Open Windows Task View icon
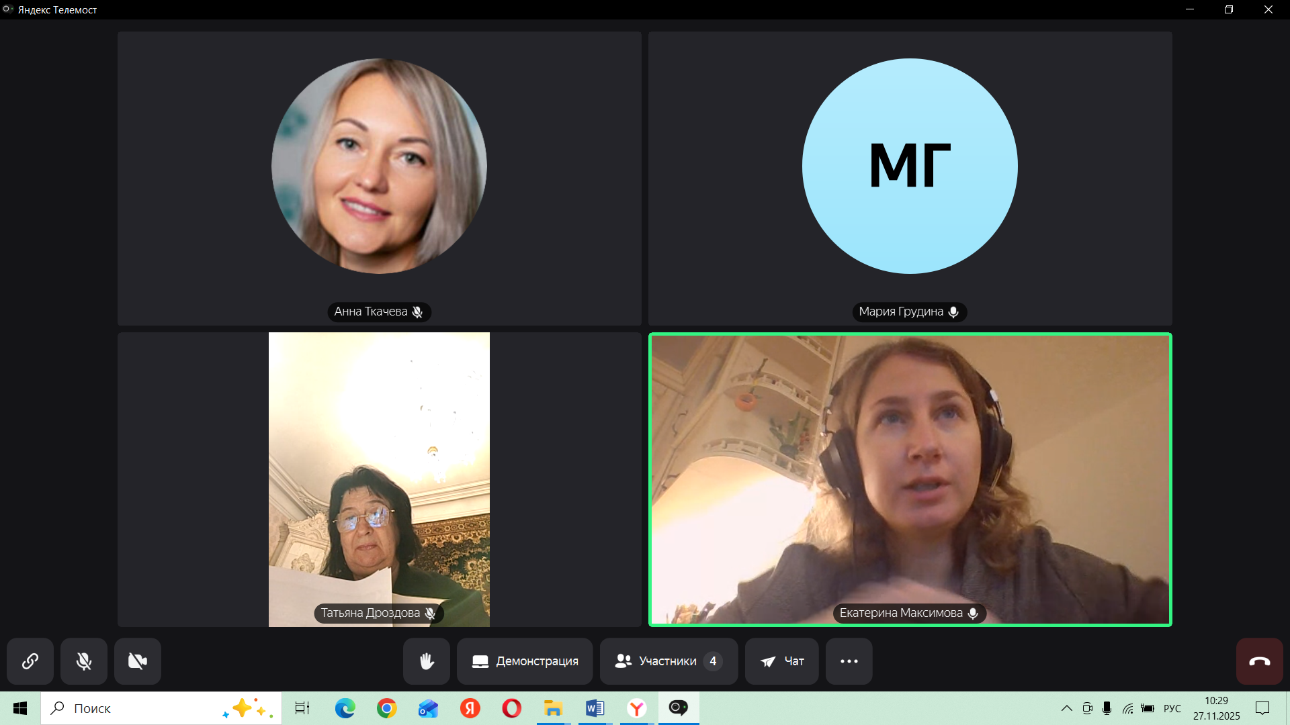Viewport: 1290px width, 725px height. 302,708
